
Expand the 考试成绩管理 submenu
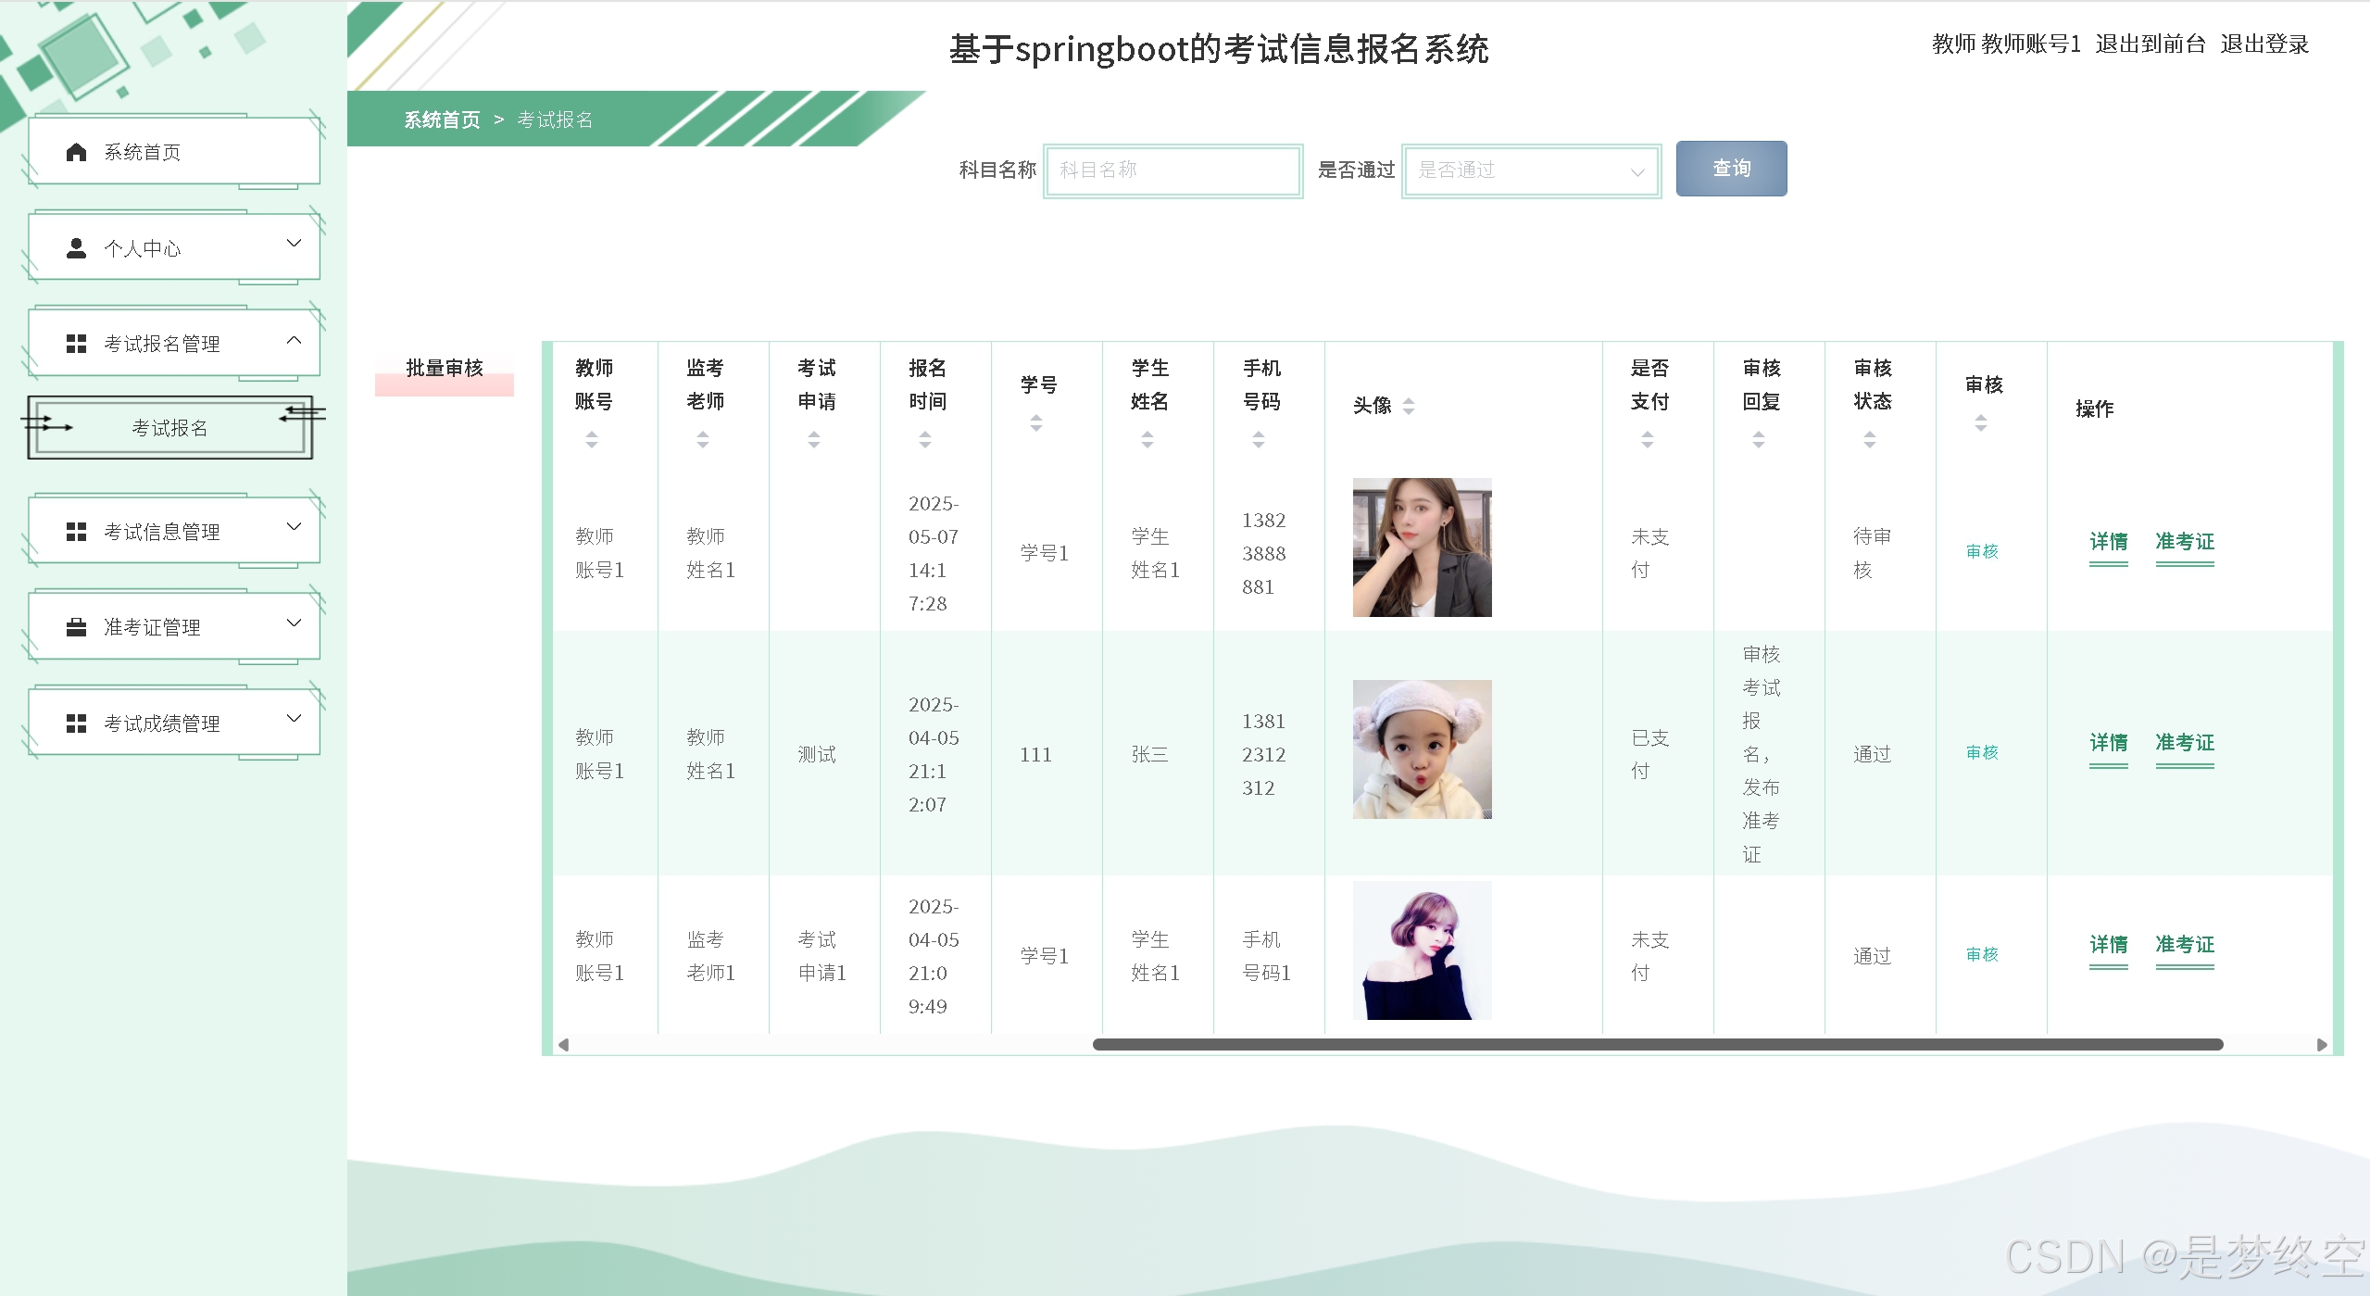click(x=294, y=718)
